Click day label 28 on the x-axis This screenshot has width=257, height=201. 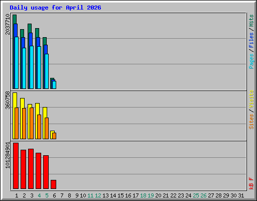(218, 195)
